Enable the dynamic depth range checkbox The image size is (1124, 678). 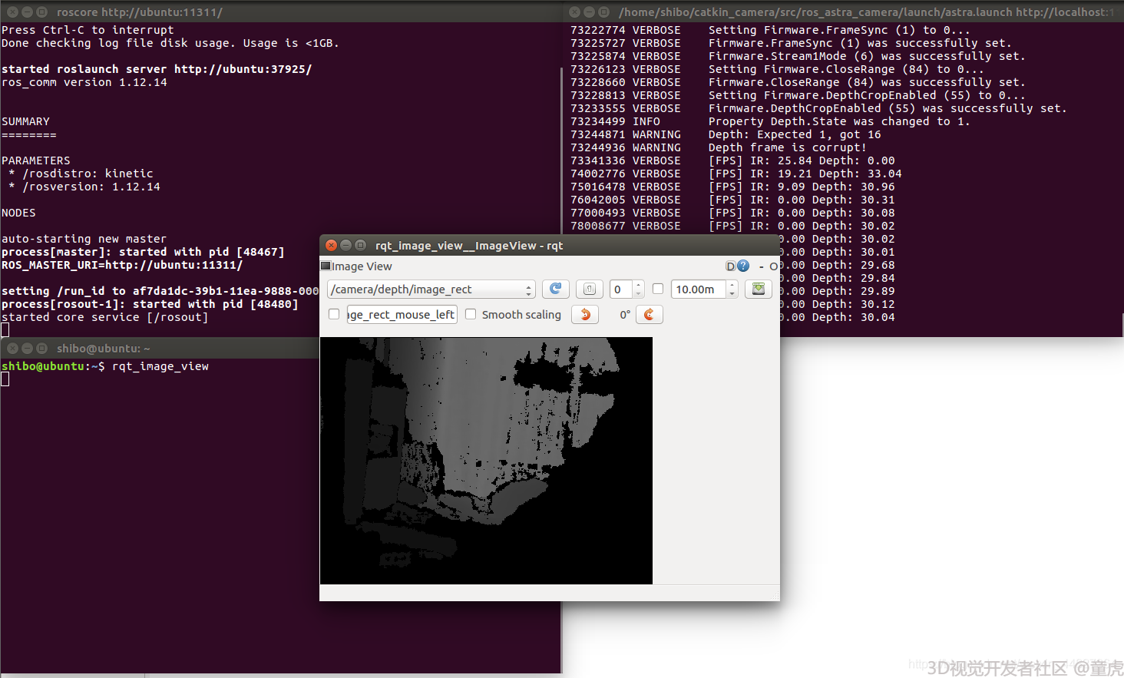click(x=658, y=289)
